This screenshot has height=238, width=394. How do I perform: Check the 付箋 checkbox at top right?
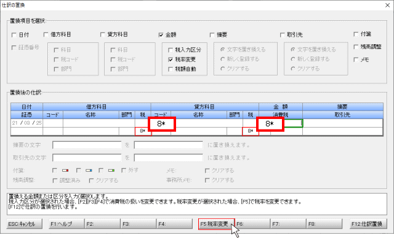click(x=356, y=34)
